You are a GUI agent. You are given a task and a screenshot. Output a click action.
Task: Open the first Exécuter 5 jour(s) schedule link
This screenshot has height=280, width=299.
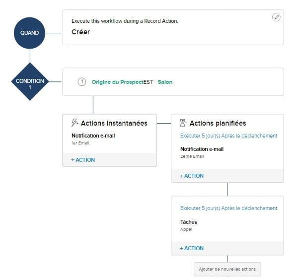[x=228, y=136]
